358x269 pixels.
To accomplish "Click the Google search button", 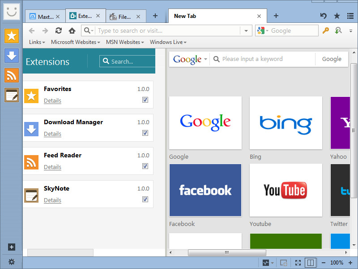I will pos(332,59).
